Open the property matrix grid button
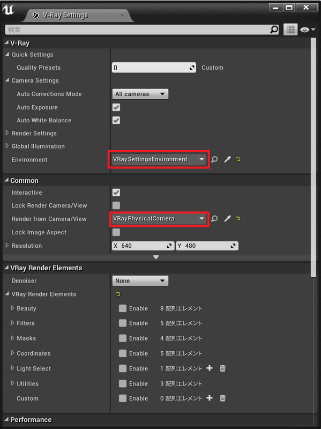321x429 pixels. point(290,29)
